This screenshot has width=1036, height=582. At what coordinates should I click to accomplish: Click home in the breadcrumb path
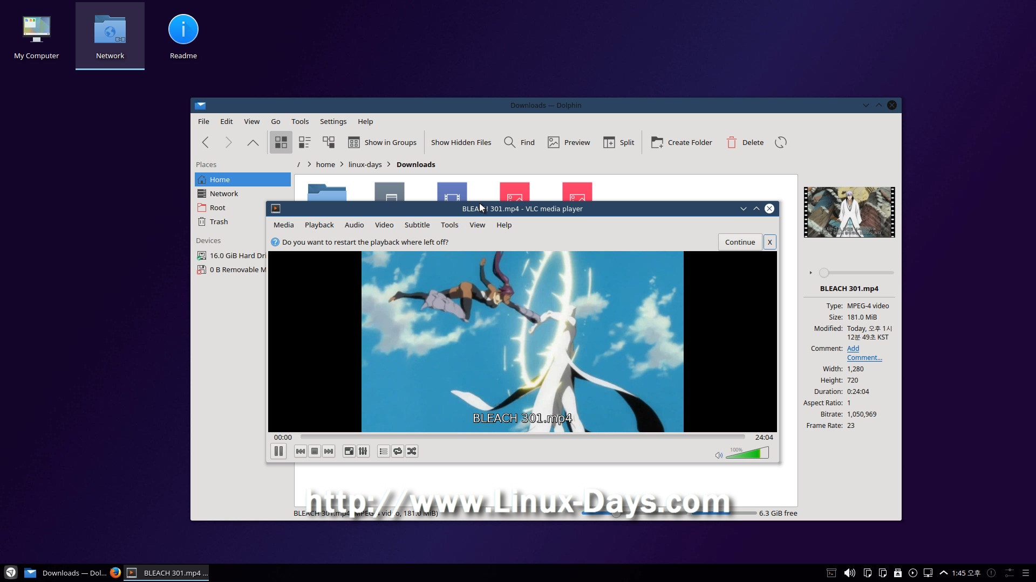[325, 165]
